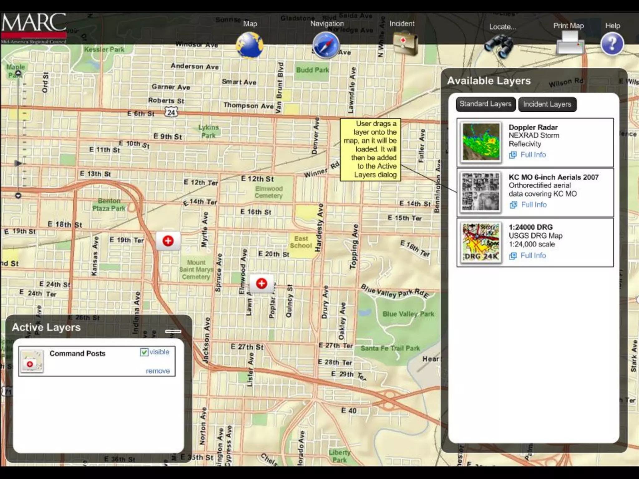Select the KC MO Aerials thumbnail

tap(481, 192)
